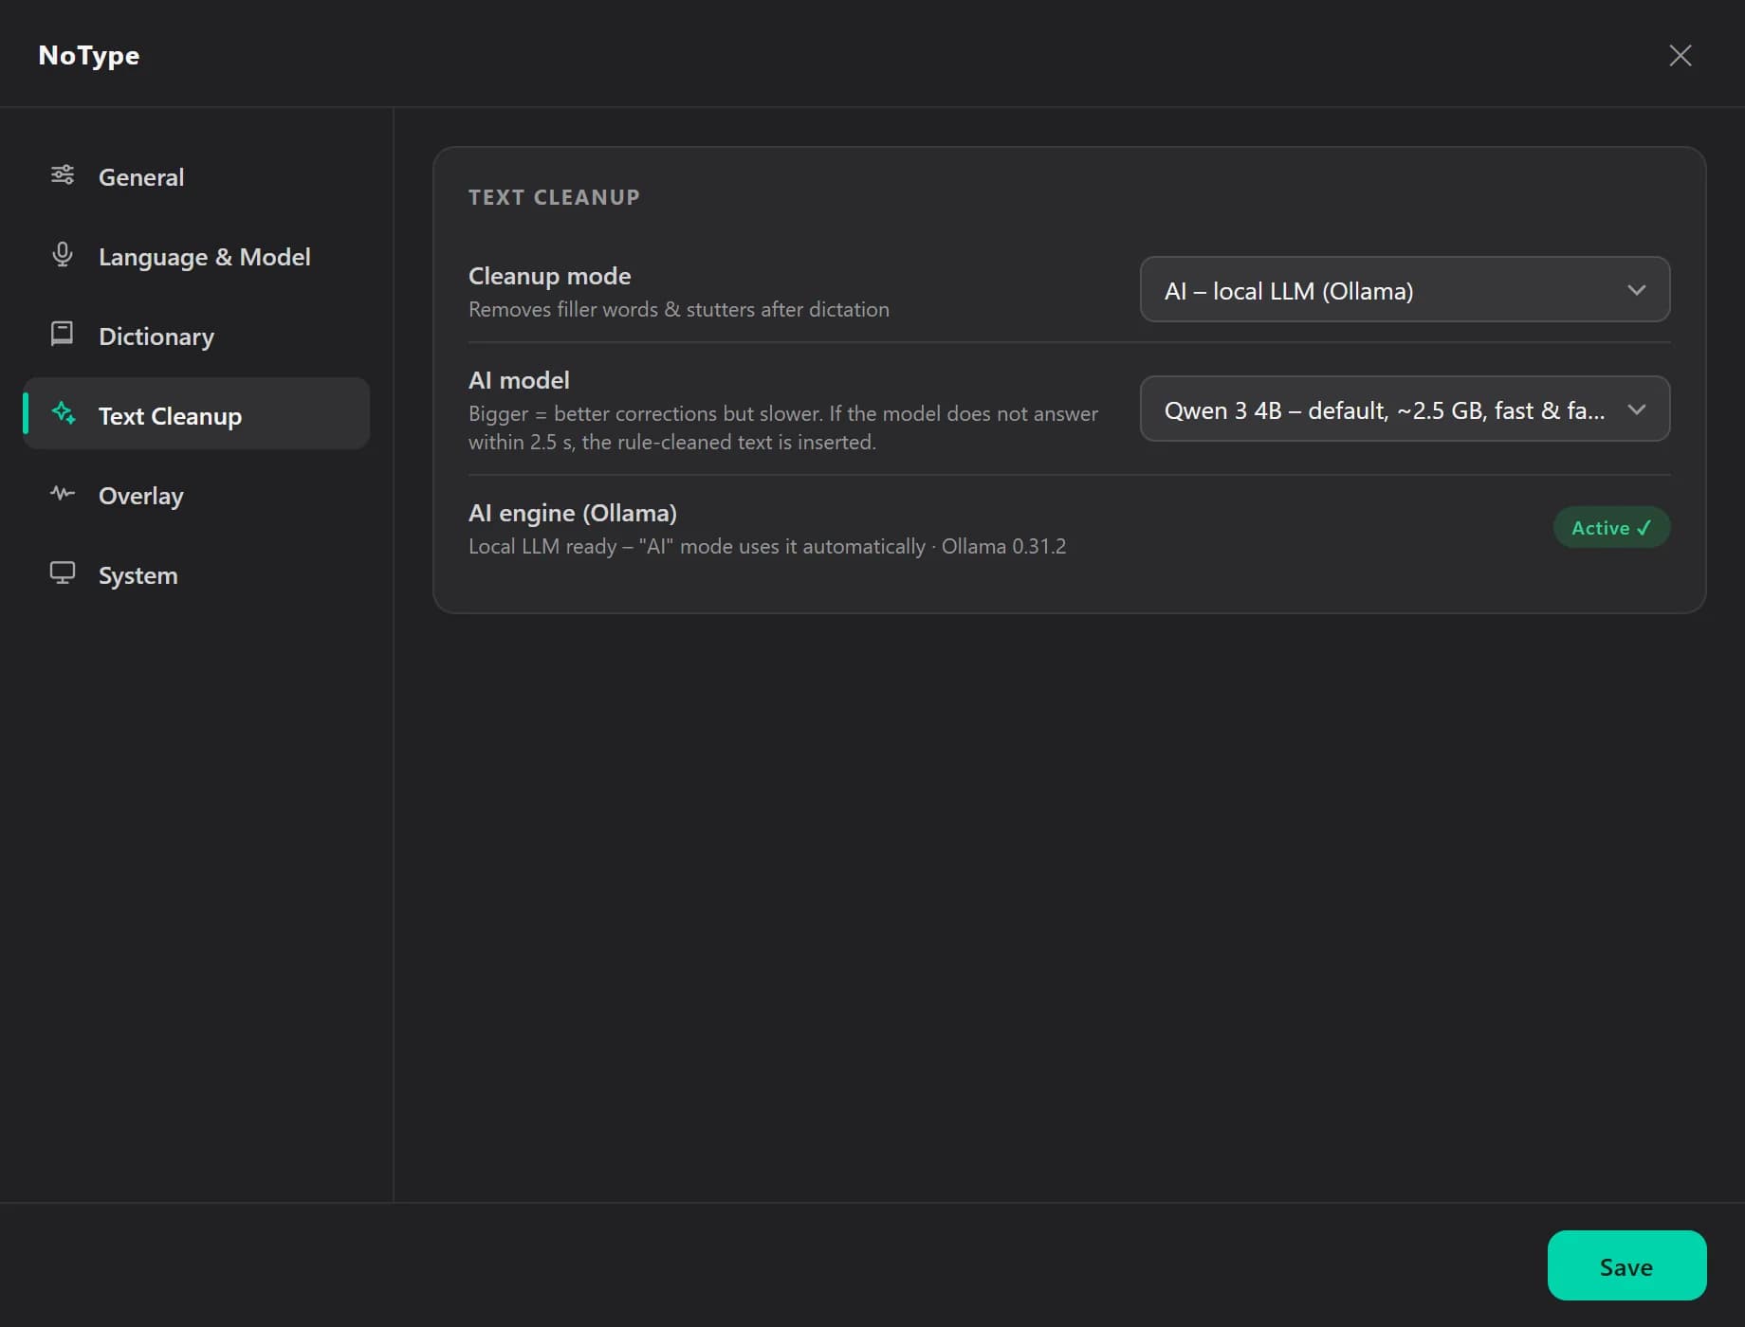Click the Dictionary book icon
Image resolution: width=1745 pixels, height=1327 pixels.
[x=63, y=334]
